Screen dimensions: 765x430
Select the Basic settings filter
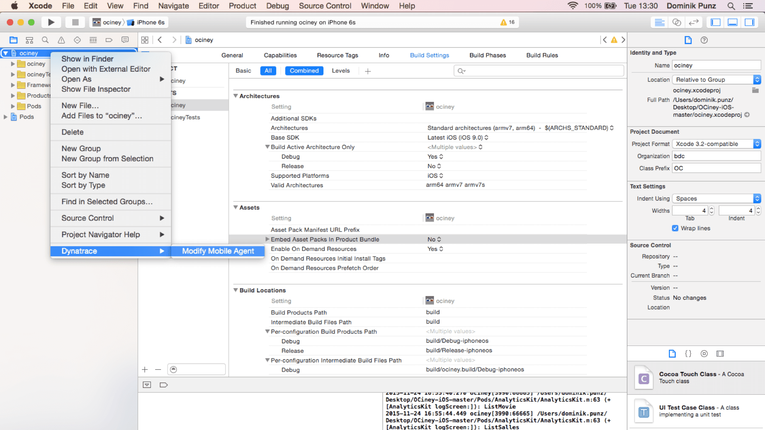[x=244, y=71]
